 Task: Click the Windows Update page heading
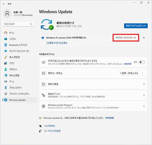click(x=56, y=12)
